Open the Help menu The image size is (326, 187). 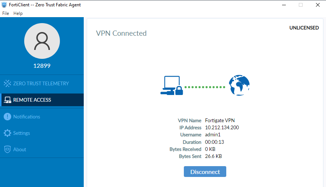tap(18, 13)
